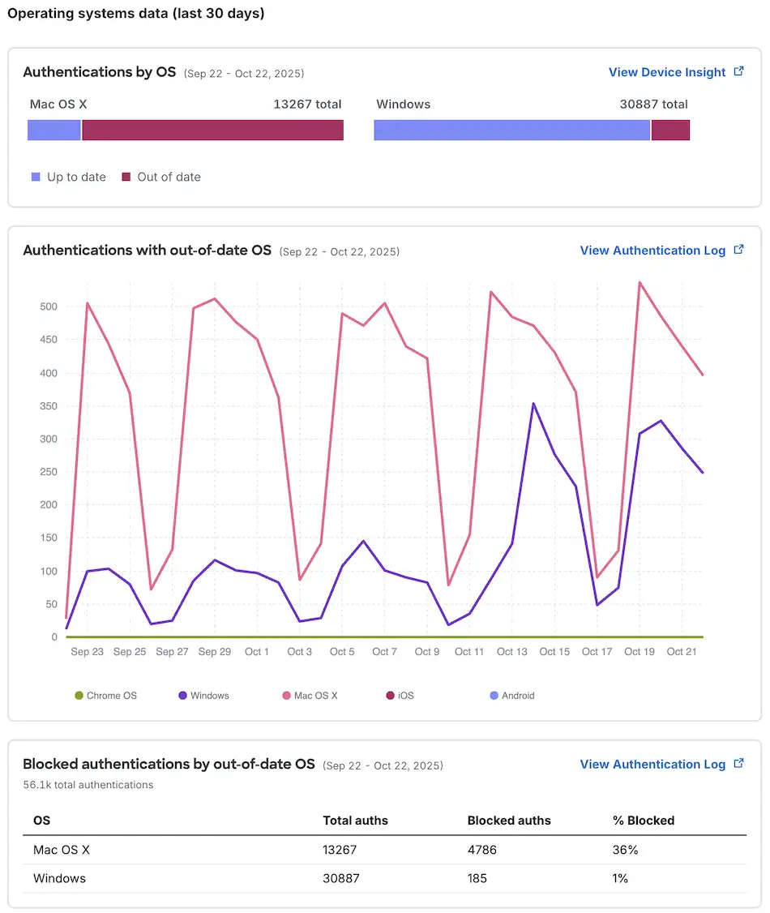Click the maroon Out of date segment of the Mac OS X bar
This screenshot has width=770, height=913.
click(211, 130)
